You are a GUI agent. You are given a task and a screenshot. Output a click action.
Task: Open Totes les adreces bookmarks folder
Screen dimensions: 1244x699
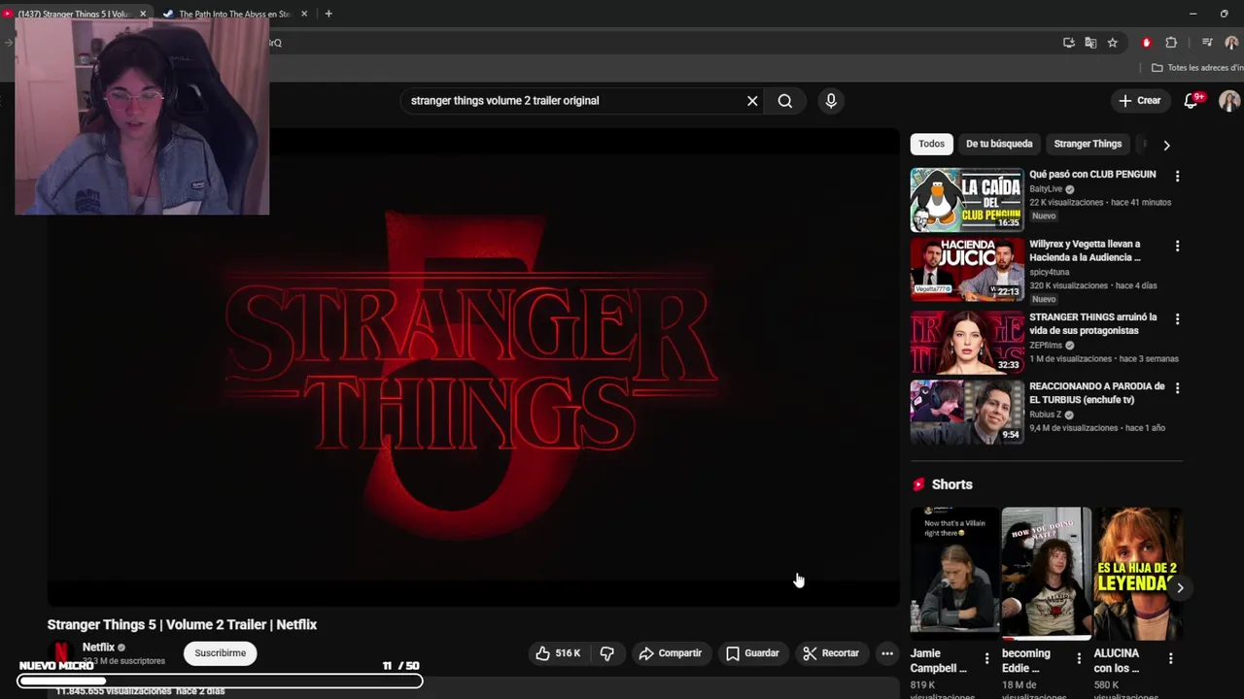click(1197, 68)
